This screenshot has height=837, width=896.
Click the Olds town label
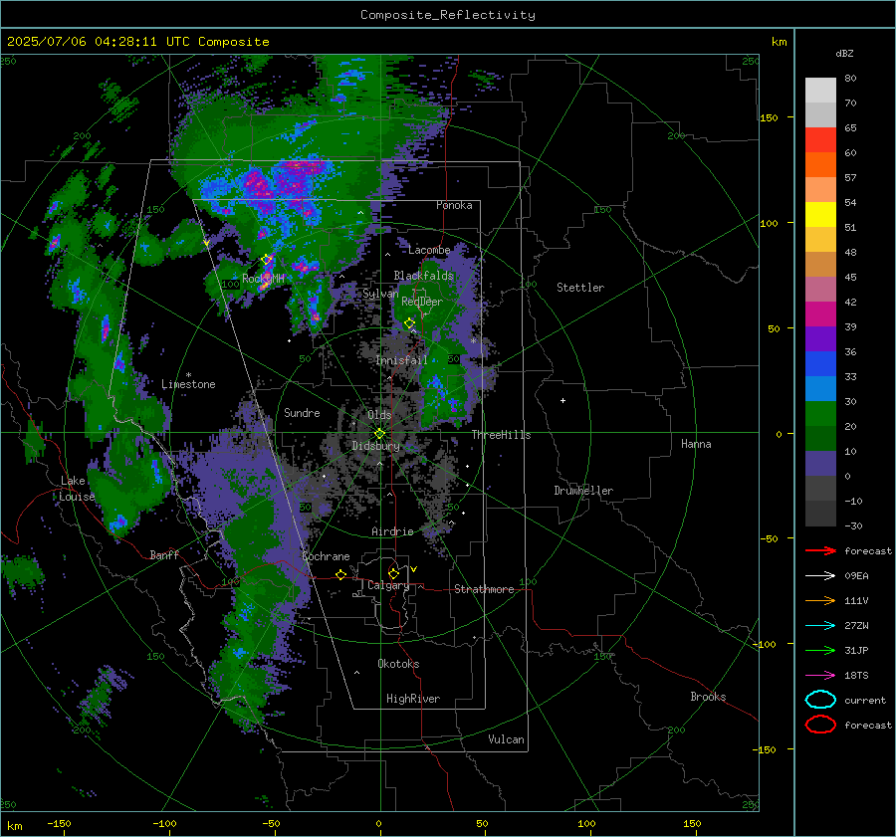coord(379,415)
